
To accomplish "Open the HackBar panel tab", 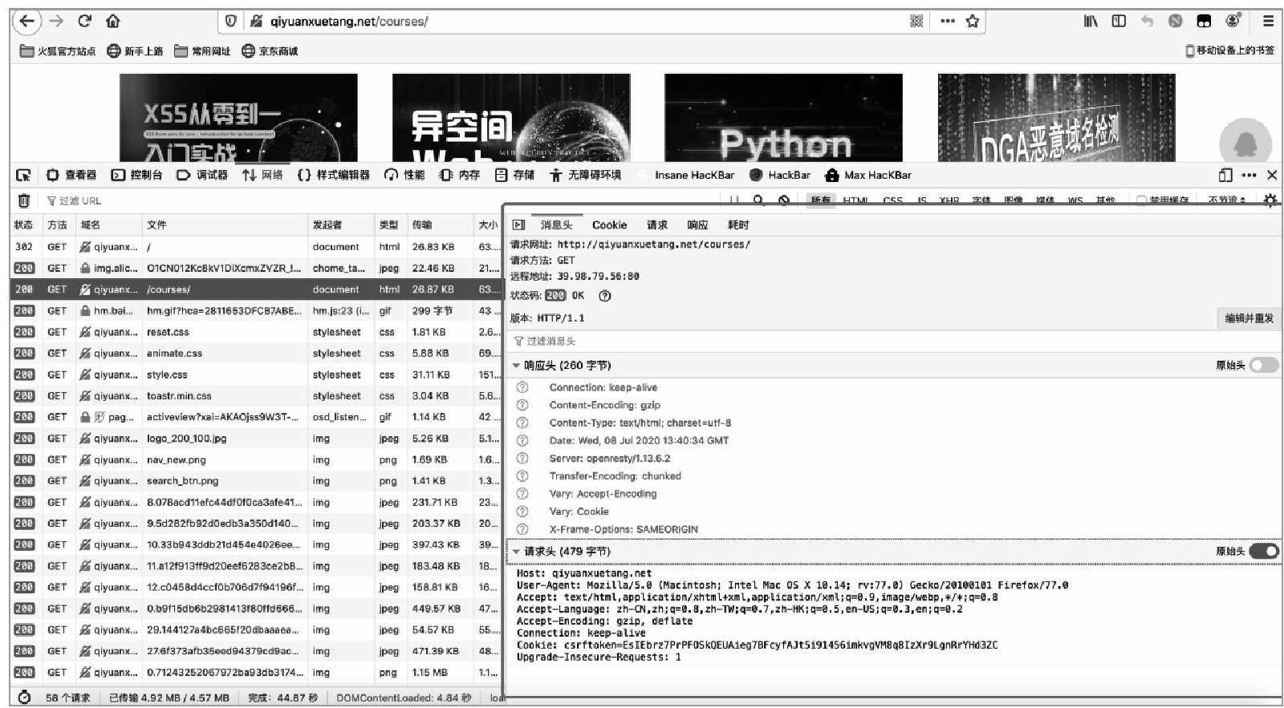I will click(x=780, y=175).
